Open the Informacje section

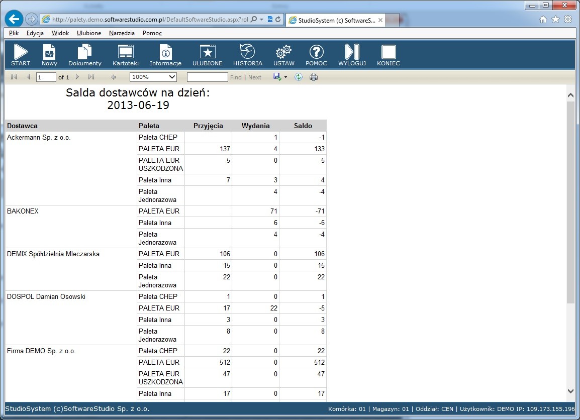click(165, 55)
